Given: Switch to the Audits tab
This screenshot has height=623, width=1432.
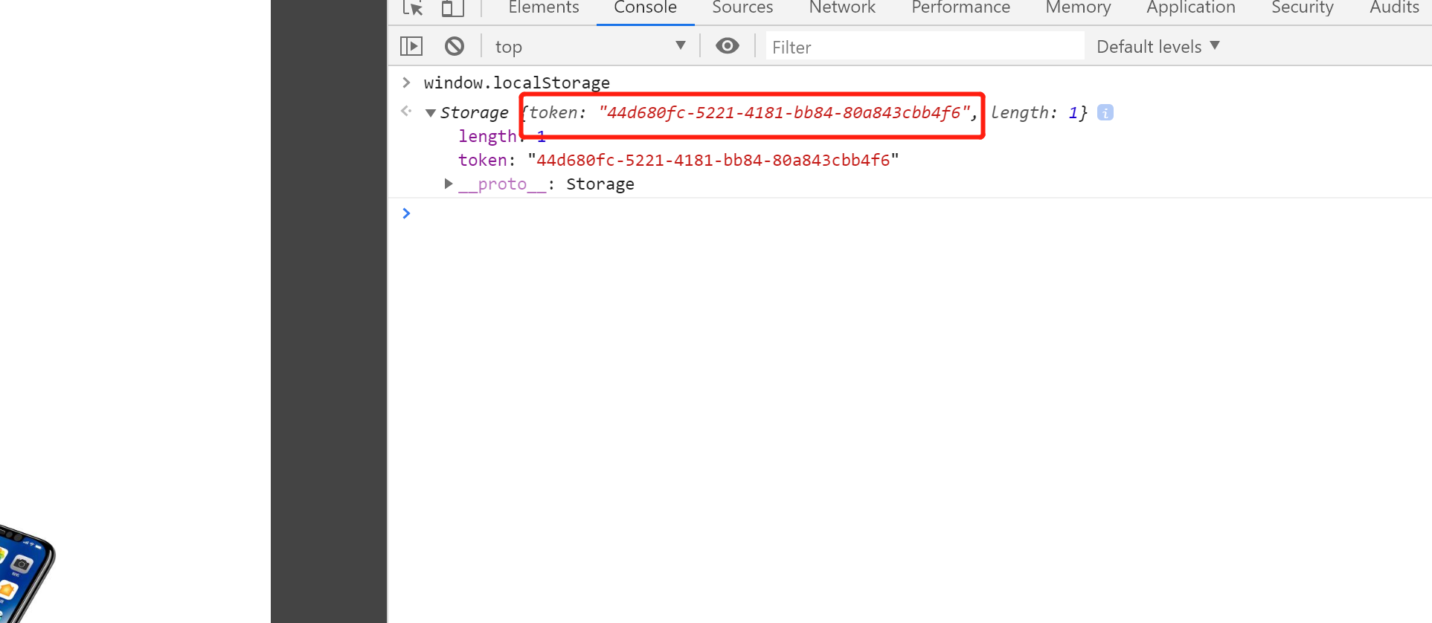Looking at the screenshot, I should pos(1394,8).
